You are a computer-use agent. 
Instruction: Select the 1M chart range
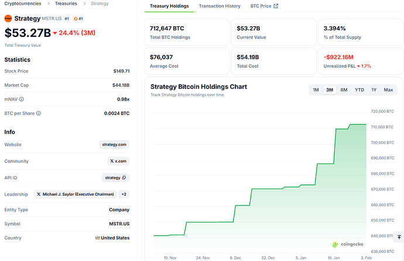tap(316, 90)
